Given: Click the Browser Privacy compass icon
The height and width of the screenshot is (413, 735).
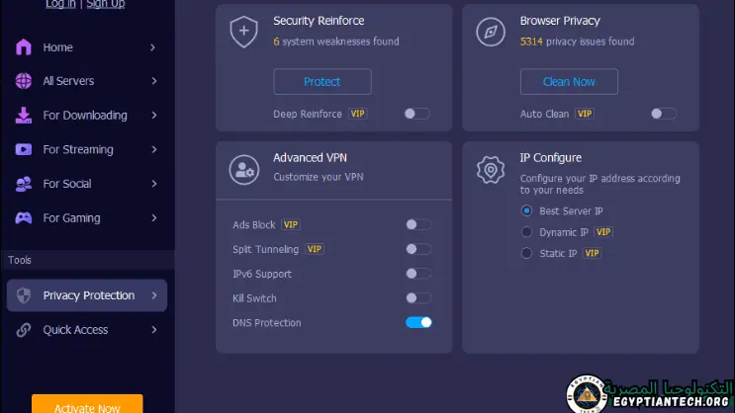Looking at the screenshot, I should (x=491, y=32).
